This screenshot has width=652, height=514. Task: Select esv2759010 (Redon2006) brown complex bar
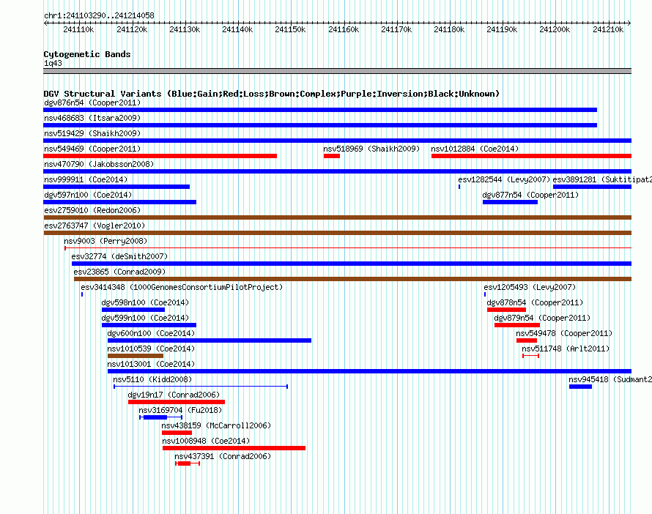pyautogui.click(x=338, y=217)
